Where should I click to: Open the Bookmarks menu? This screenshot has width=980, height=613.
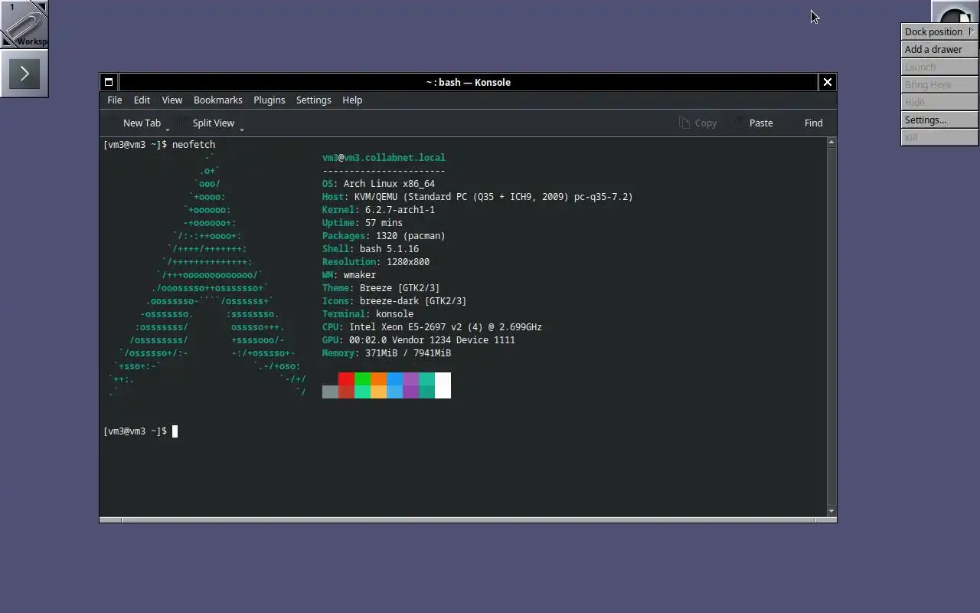[217, 100]
